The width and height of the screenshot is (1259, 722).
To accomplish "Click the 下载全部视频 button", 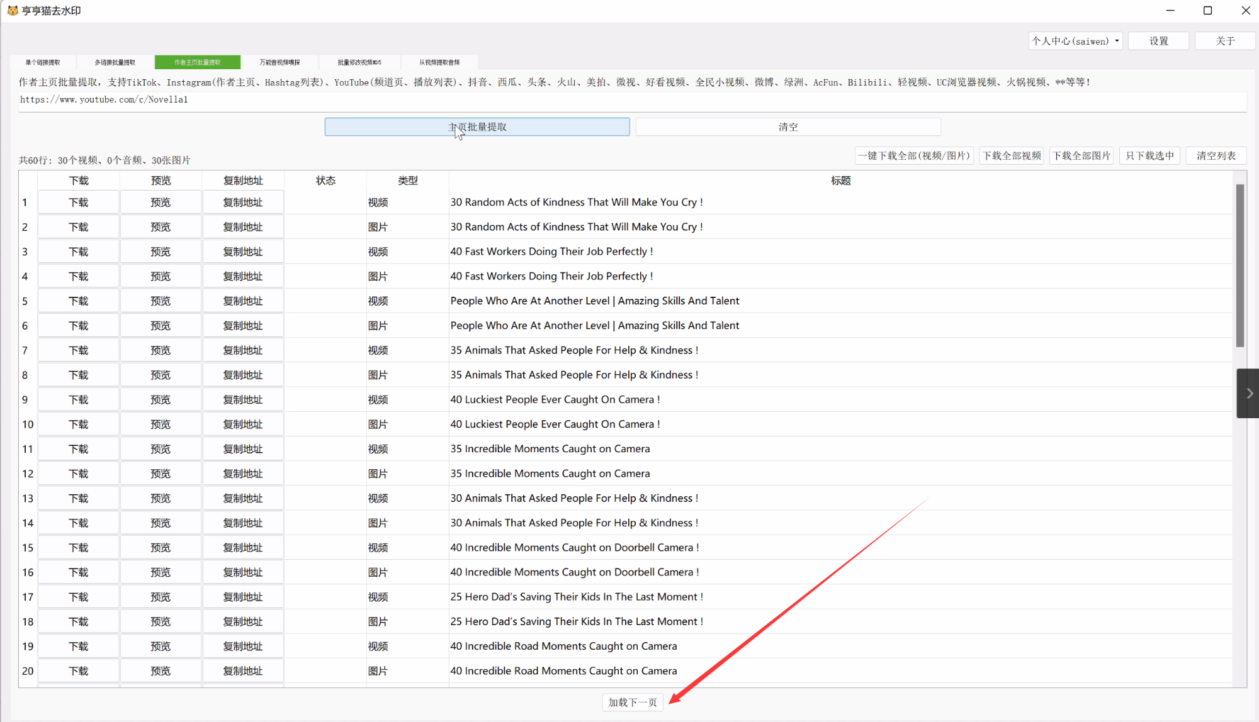I will [1011, 155].
